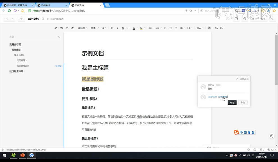Open the text alignment options
The width and height of the screenshot is (278, 162).
[x=182, y=28]
